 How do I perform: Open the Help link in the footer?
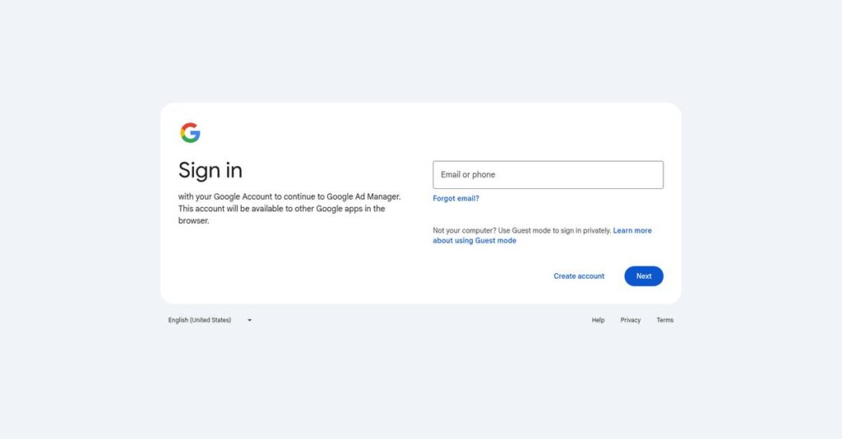598,320
